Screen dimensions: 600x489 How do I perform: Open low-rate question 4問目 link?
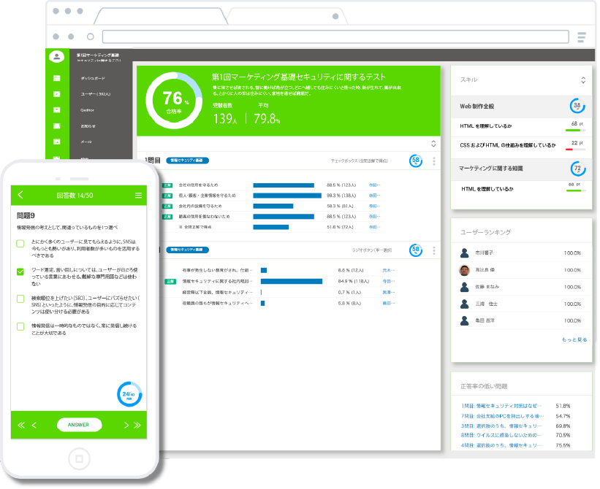(x=501, y=445)
